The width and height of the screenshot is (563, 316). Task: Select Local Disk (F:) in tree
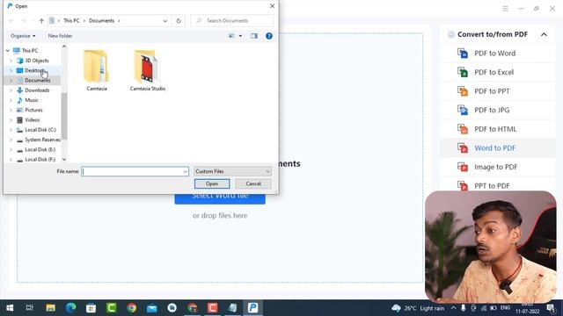point(40,160)
